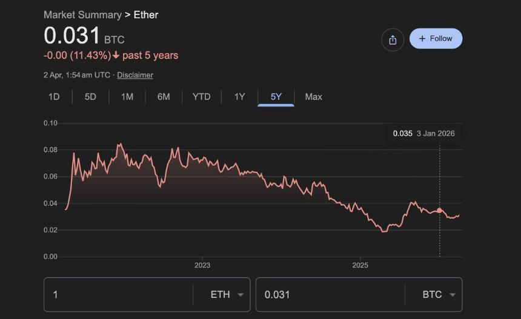Screen dimensions: 521x319
Task: Click the BTC amount input field
Action: coord(330,295)
